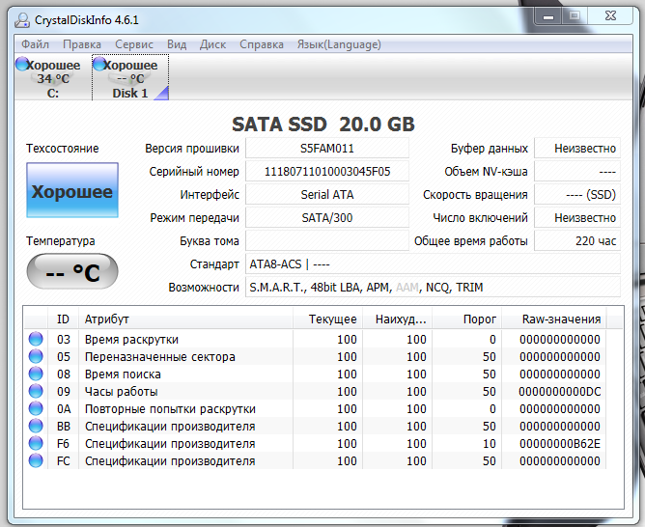Click status orb for Часы работы row
Viewport: 645px width, 527px height.
tap(36, 391)
